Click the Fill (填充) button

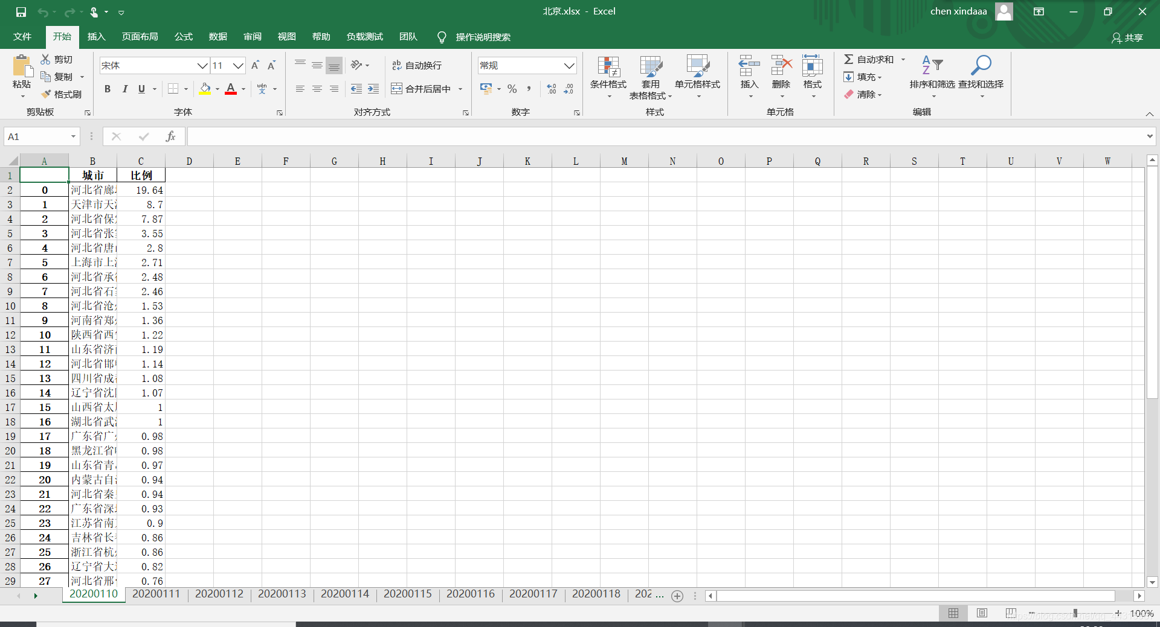(863, 77)
